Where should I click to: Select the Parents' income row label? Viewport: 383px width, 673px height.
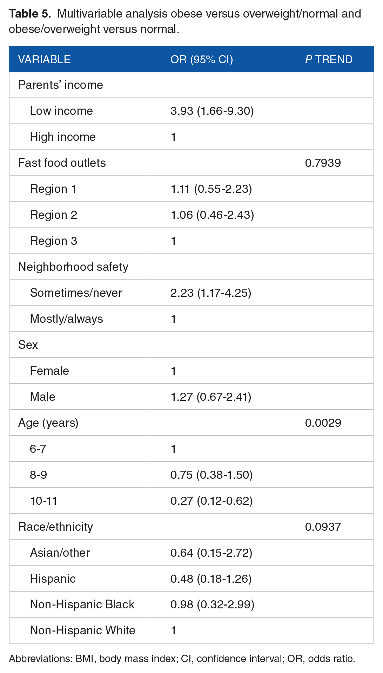(60, 85)
